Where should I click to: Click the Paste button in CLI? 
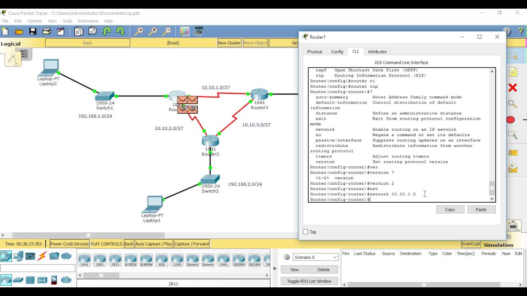point(481,209)
